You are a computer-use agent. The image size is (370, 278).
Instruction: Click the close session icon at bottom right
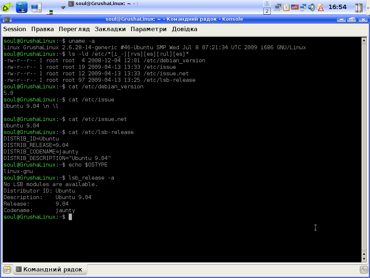[x=363, y=269]
